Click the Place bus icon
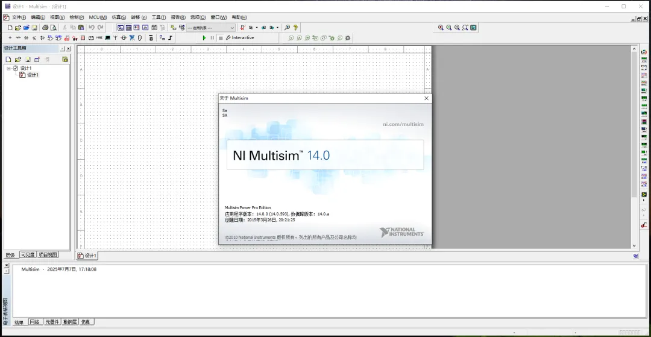The image size is (651, 337). (x=170, y=38)
